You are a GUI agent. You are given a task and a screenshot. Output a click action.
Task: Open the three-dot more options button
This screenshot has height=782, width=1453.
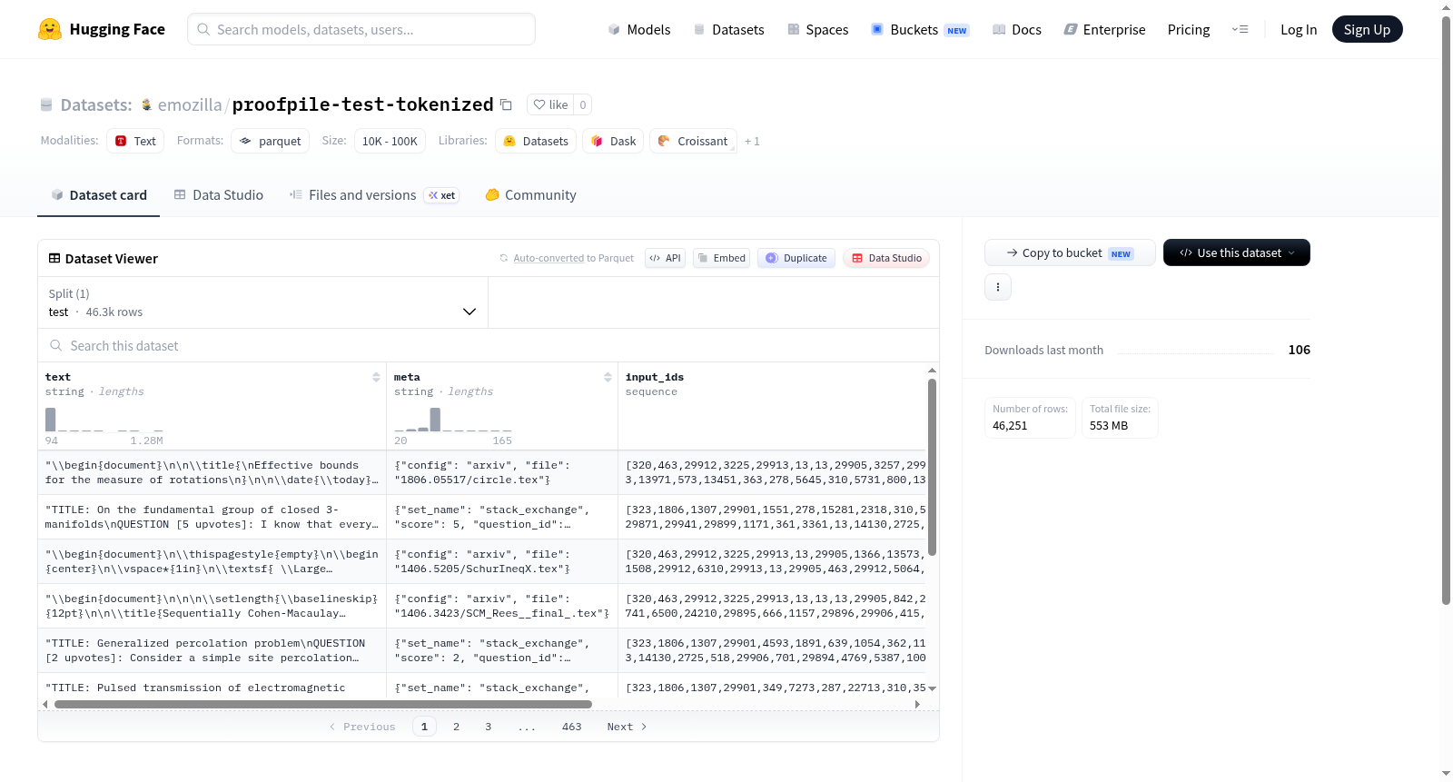[998, 287]
